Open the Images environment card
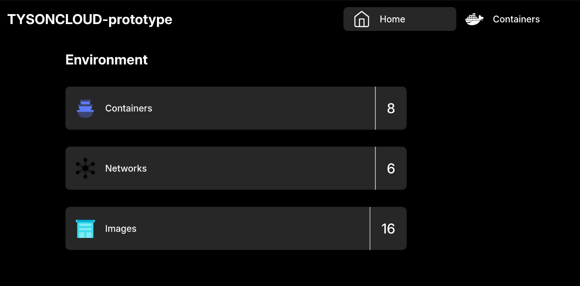The width and height of the screenshot is (580, 286). [236, 228]
